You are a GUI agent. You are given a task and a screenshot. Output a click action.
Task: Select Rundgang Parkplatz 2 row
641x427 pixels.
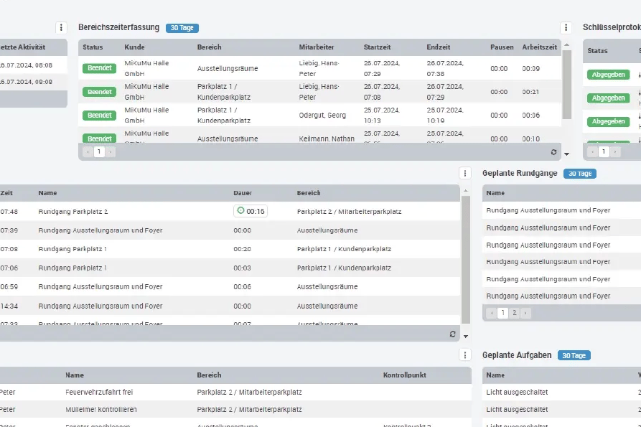[230, 211]
